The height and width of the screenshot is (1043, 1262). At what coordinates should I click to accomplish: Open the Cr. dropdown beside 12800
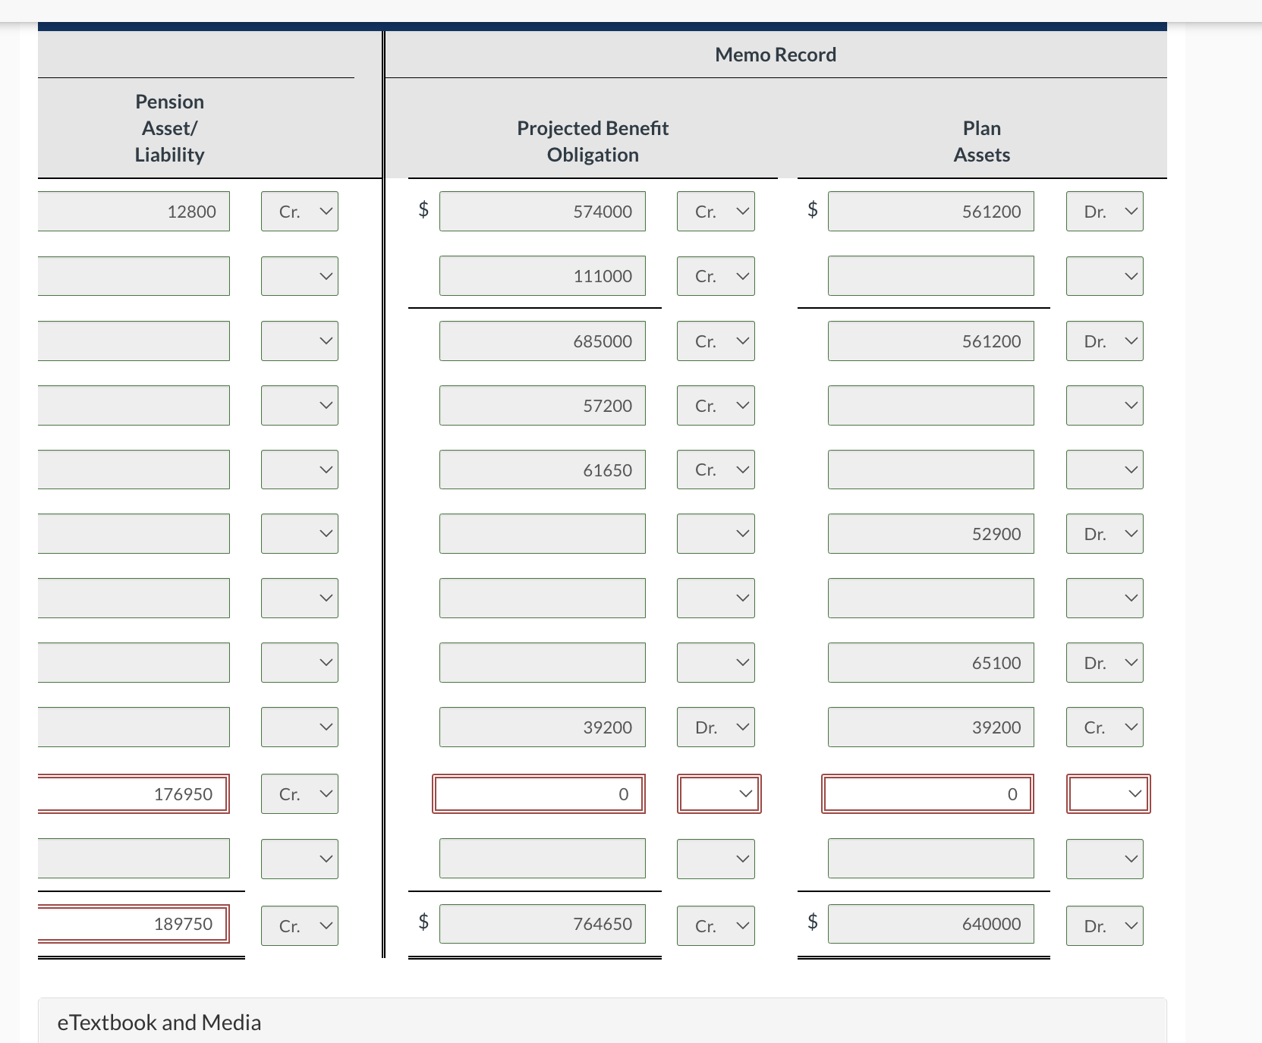[300, 212]
